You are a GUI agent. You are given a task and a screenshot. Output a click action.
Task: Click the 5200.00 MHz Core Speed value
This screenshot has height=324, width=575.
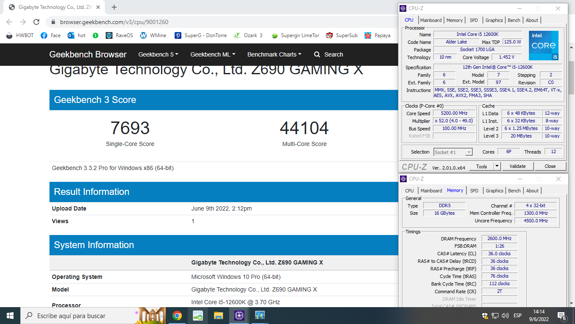[455, 113]
